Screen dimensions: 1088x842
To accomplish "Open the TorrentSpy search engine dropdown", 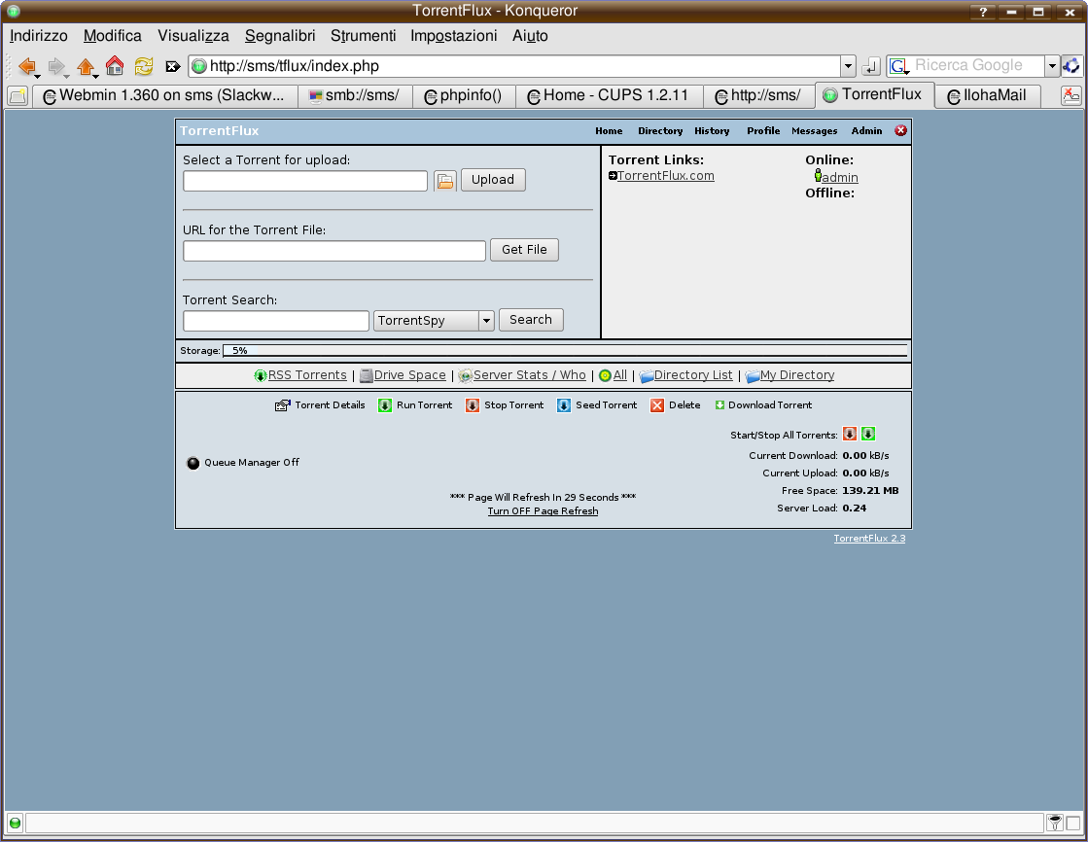I will pos(486,321).
